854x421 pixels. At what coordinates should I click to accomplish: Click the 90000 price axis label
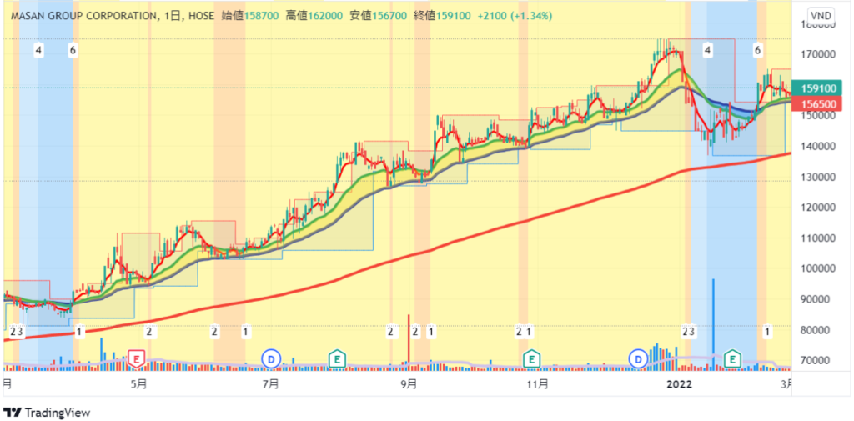coord(817,299)
